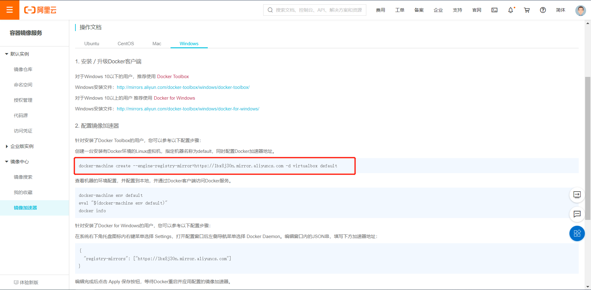Screen dimensions: 591x290
Task: Collapse the 镜像中心 section
Action: (x=17, y=162)
